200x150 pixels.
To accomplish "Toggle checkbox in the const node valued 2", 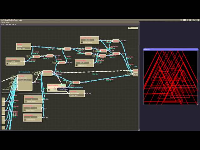I will point(25,120).
